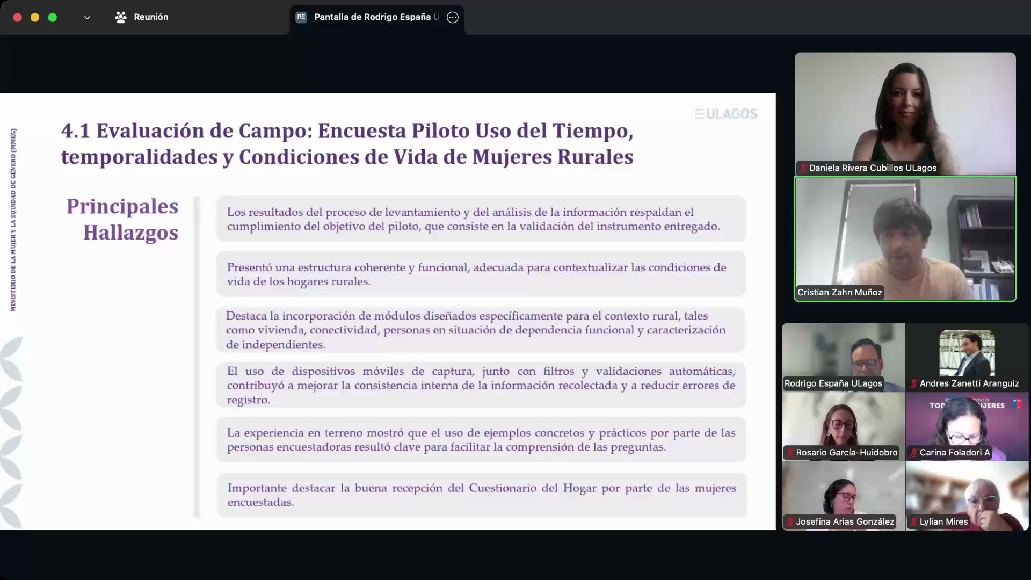Click muted mic icon beside Rosario García-Huidobro
Screen dimensions: 1031x580
790,453
